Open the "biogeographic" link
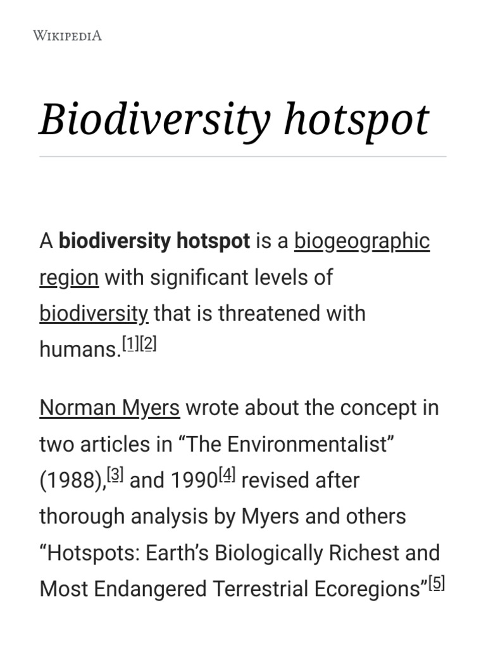The image size is (486, 648). 362,241
